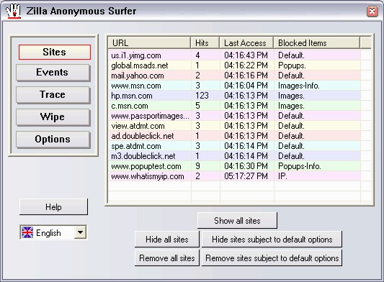Screen dimensions: 384x282
Task: Select the mail.yahoo.com row
Action: pyautogui.click(x=235, y=76)
